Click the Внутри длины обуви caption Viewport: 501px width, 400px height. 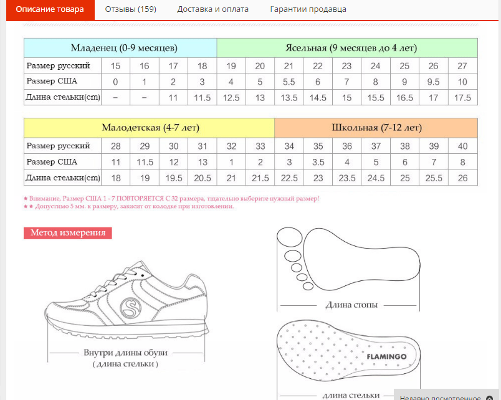pyautogui.click(x=125, y=353)
